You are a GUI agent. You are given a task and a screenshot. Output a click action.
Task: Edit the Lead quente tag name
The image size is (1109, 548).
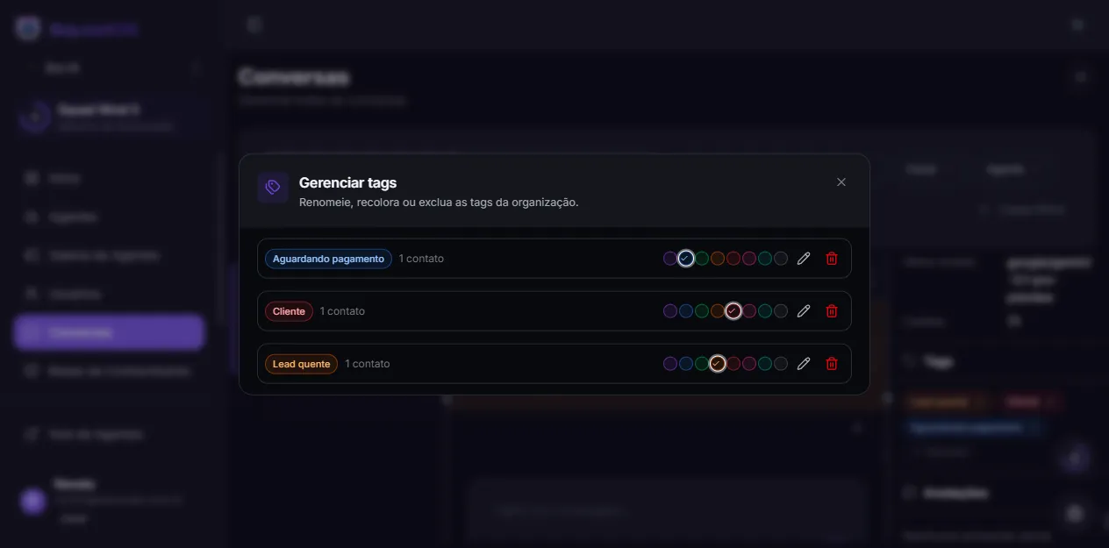point(804,364)
